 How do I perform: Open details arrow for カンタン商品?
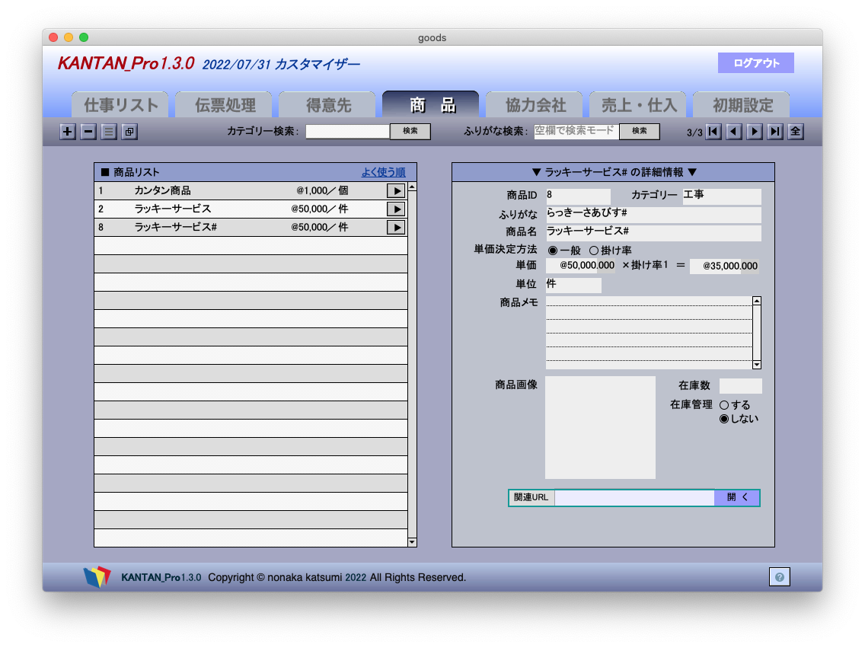396,191
